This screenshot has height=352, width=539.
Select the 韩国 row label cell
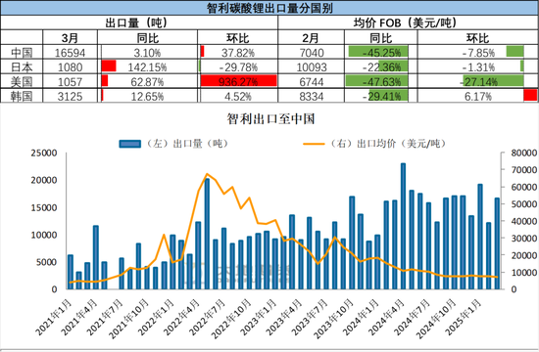22,96
